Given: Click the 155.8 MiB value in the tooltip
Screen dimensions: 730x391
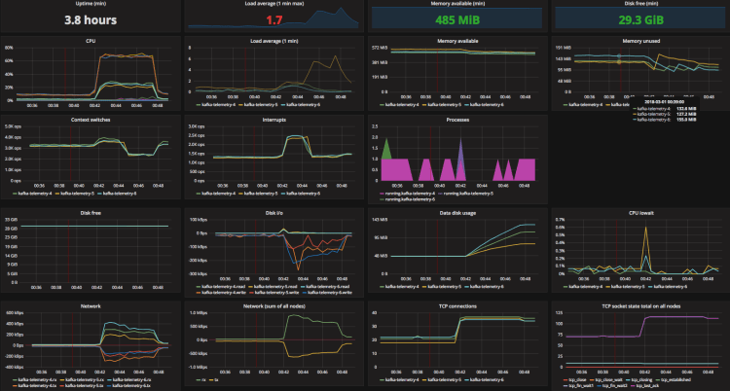Looking at the screenshot, I should point(686,120).
